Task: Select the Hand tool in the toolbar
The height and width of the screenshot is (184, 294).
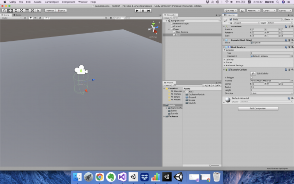Action: [4, 11]
